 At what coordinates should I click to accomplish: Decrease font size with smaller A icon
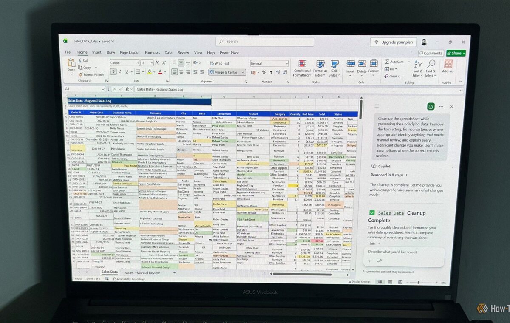pyautogui.click(x=163, y=63)
